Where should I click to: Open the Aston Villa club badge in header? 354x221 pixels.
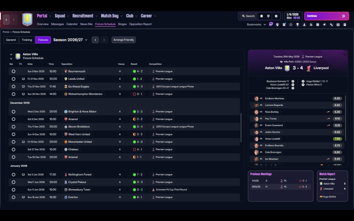27,20
